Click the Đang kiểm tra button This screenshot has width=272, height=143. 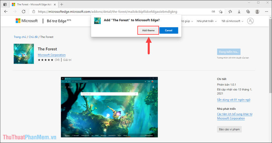tap(228, 52)
